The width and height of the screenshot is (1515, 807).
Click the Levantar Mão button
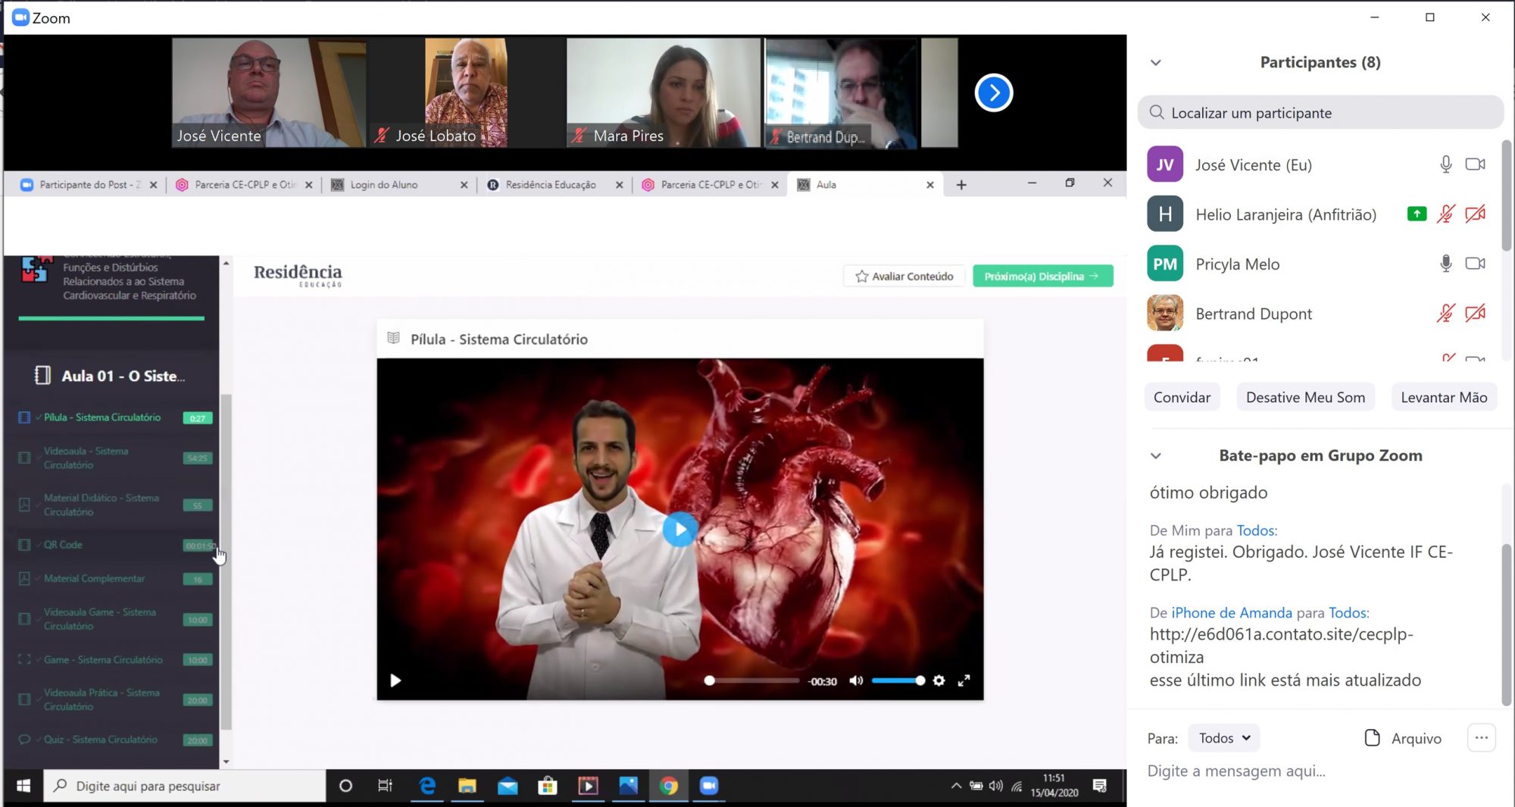(x=1443, y=397)
